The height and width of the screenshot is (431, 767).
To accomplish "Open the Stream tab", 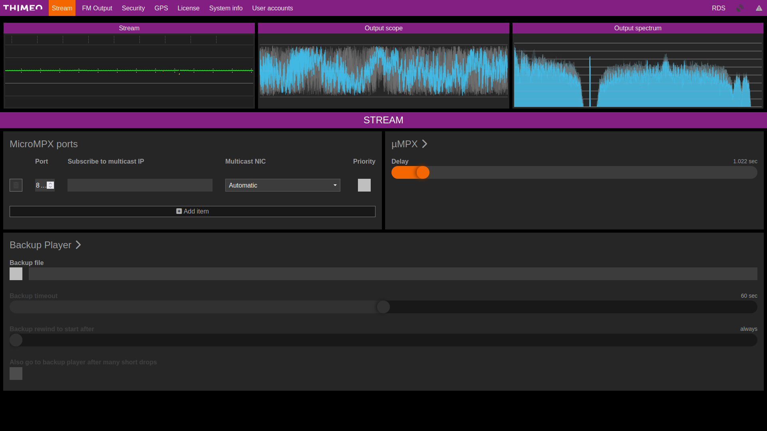I will 62,8.
